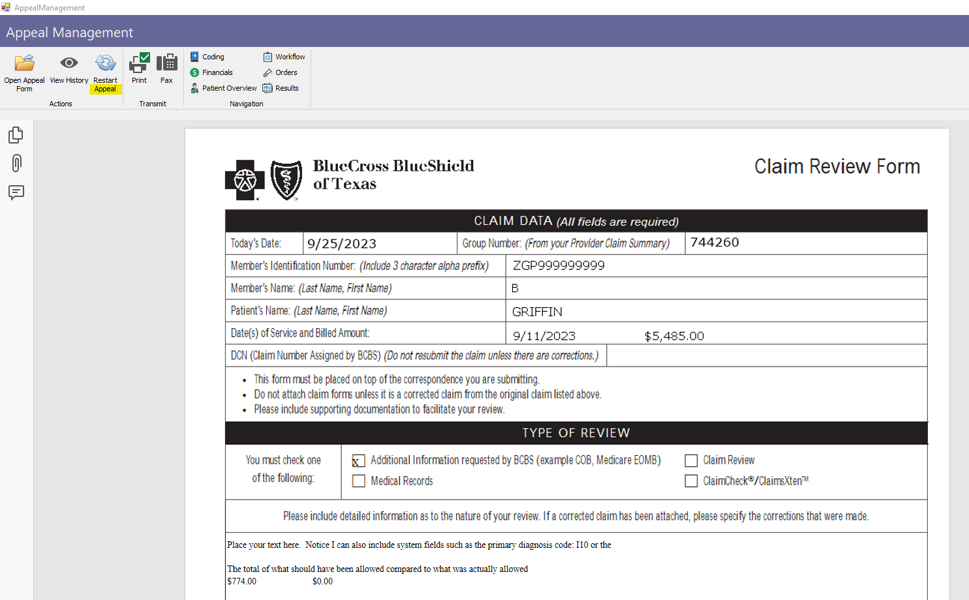The height and width of the screenshot is (600, 969).
Task: Click the billed amount $5,485.00
Action: [x=674, y=336]
